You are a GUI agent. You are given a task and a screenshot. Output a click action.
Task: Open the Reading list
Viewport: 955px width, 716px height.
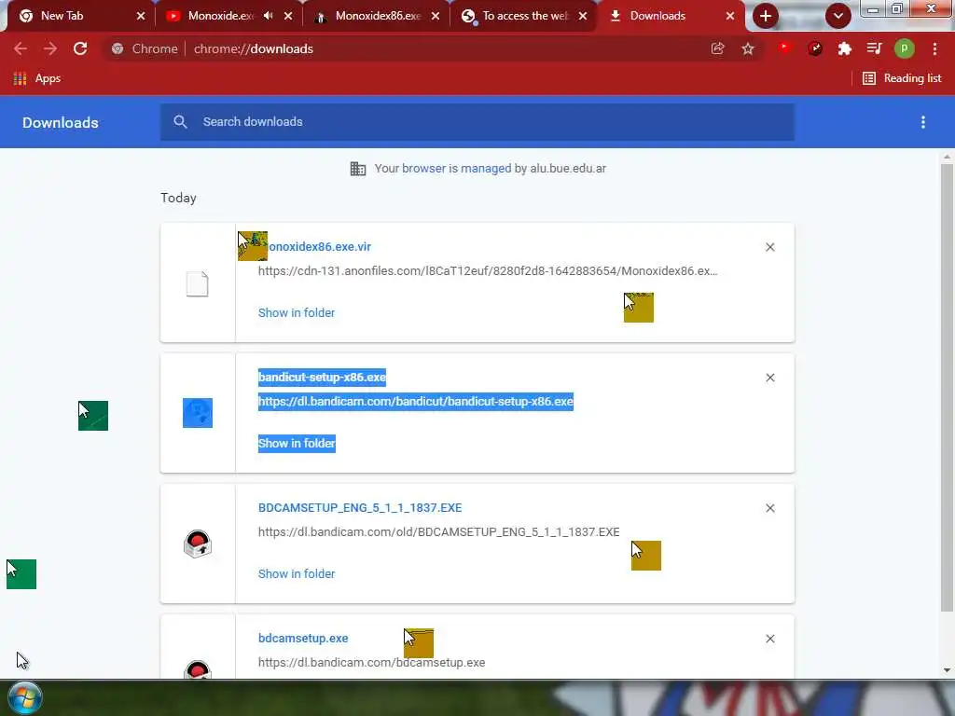[902, 78]
